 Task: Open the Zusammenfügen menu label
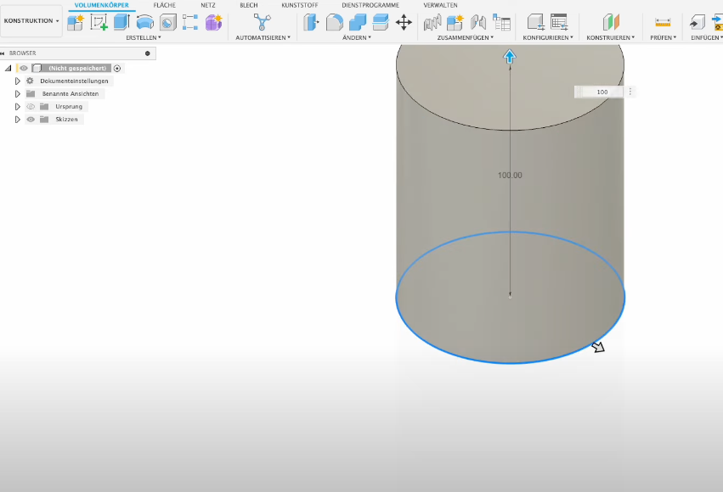pos(465,37)
